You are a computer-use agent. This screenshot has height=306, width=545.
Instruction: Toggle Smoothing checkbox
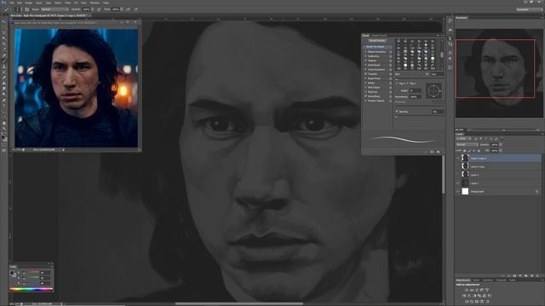pyautogui.click(x=365, y=96)
